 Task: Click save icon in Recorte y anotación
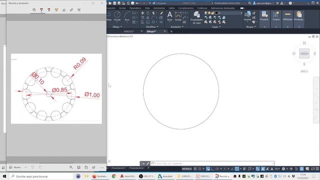tap(78, 167)
